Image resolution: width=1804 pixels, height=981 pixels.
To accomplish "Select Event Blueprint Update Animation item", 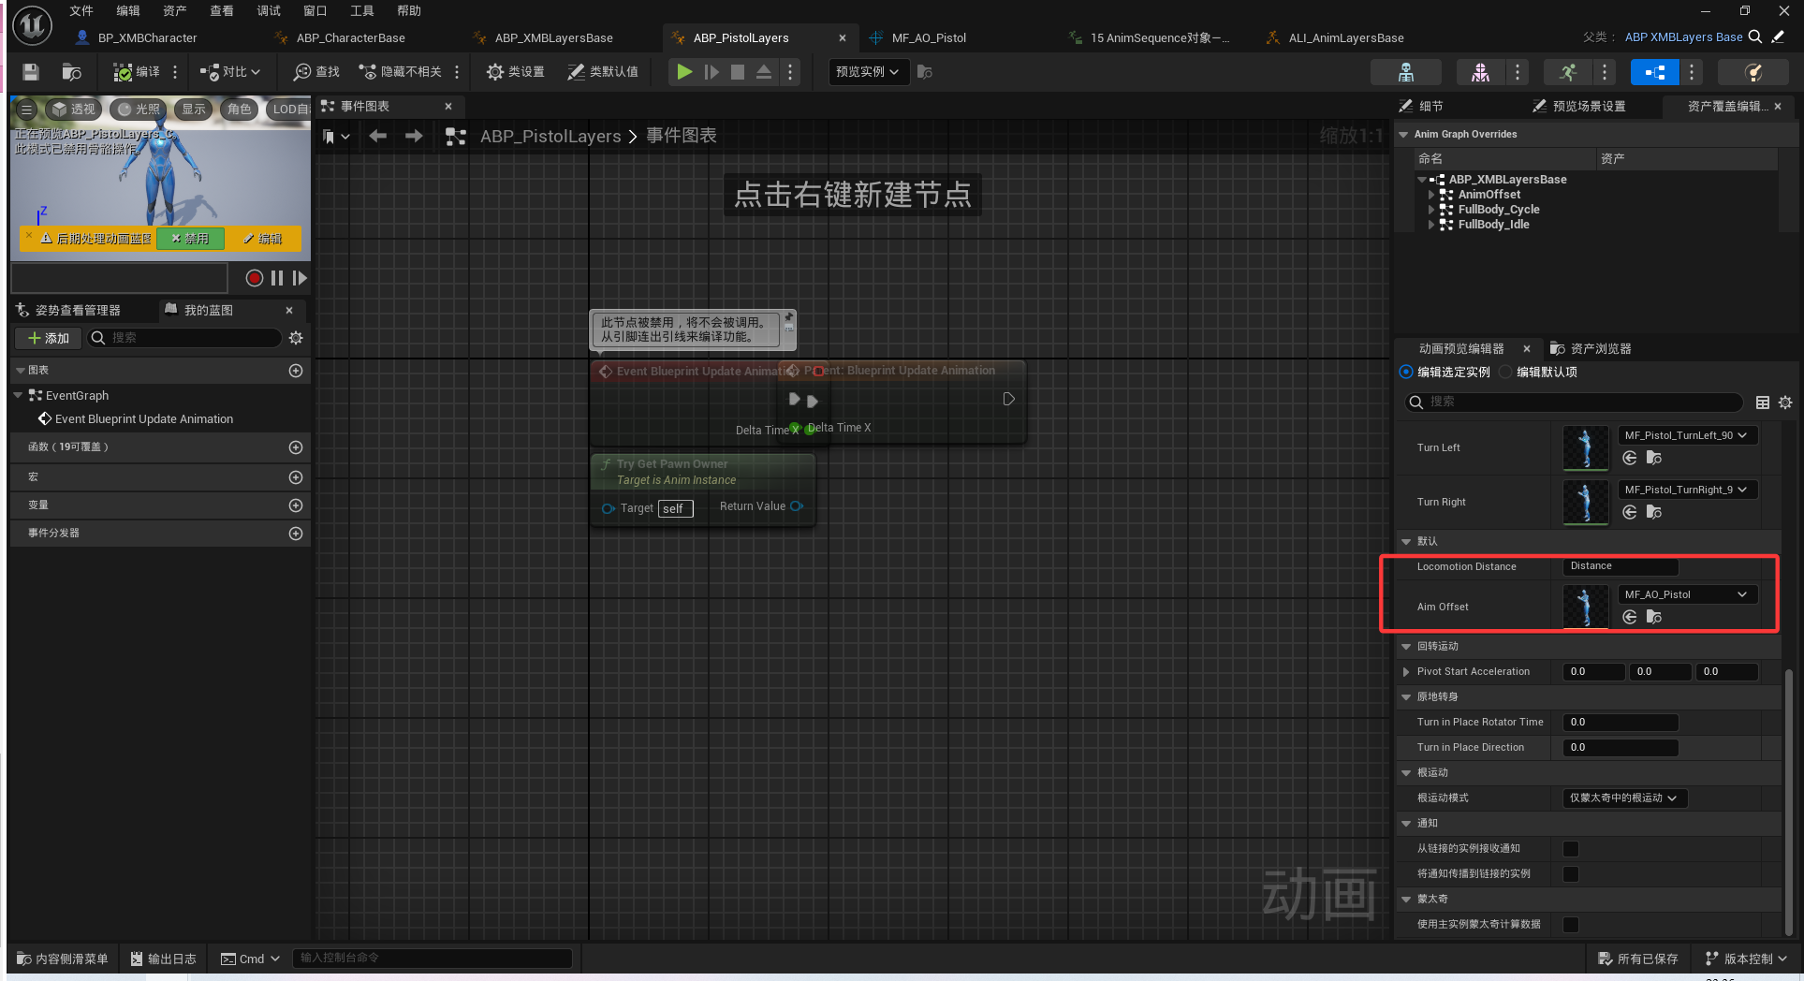I will click(143, 419).
